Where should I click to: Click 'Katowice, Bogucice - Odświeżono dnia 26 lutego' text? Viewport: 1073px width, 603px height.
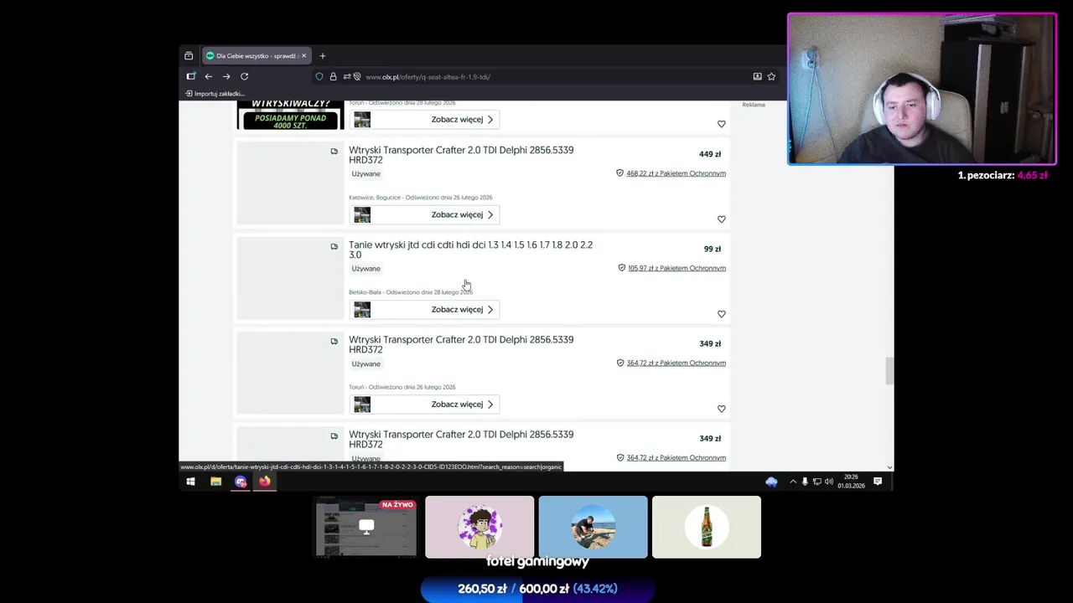(420, 198)
